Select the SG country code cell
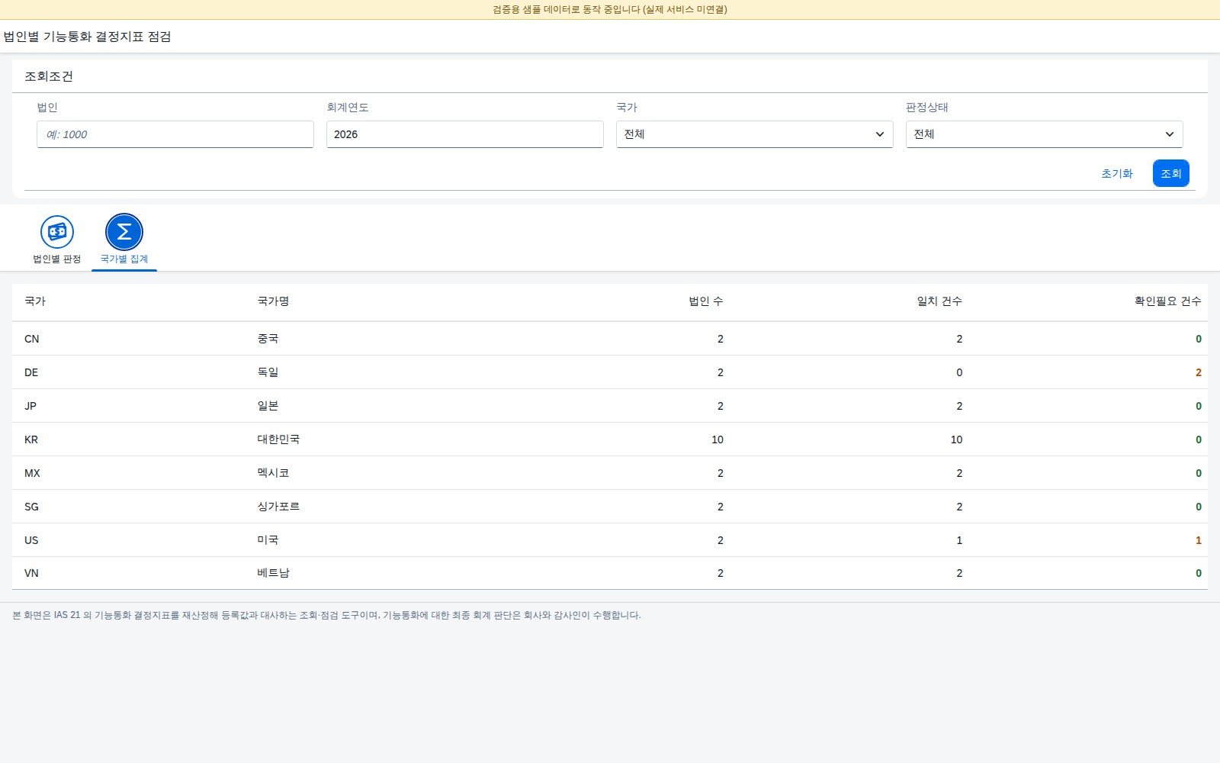1220x763 pixels. pos(31,507)
